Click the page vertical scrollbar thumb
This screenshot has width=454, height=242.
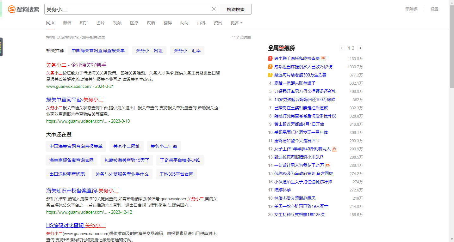coord(452,47)
